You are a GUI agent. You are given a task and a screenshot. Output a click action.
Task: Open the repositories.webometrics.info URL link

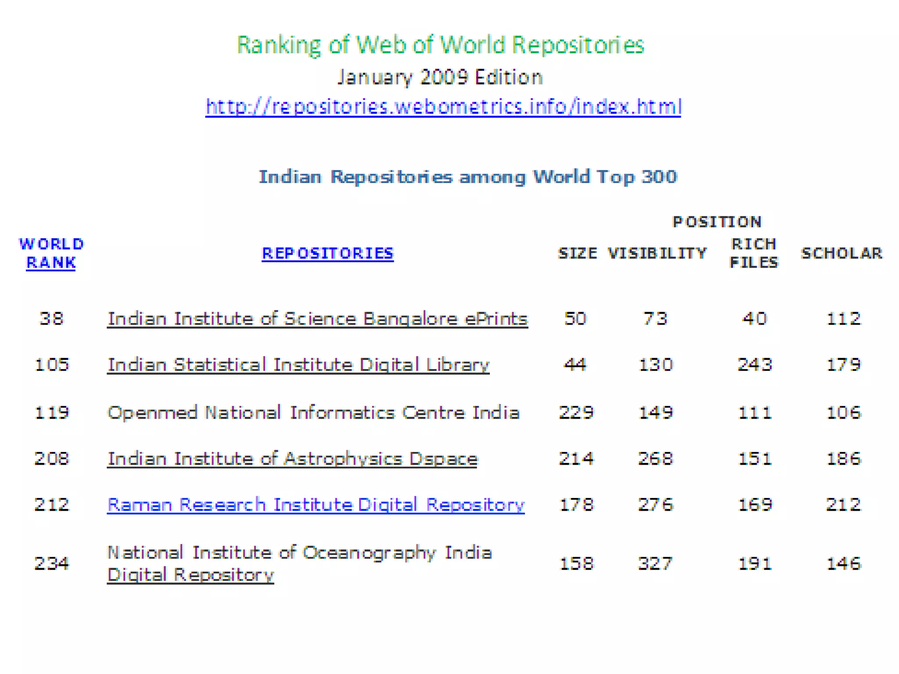click(x=443, y=107)
